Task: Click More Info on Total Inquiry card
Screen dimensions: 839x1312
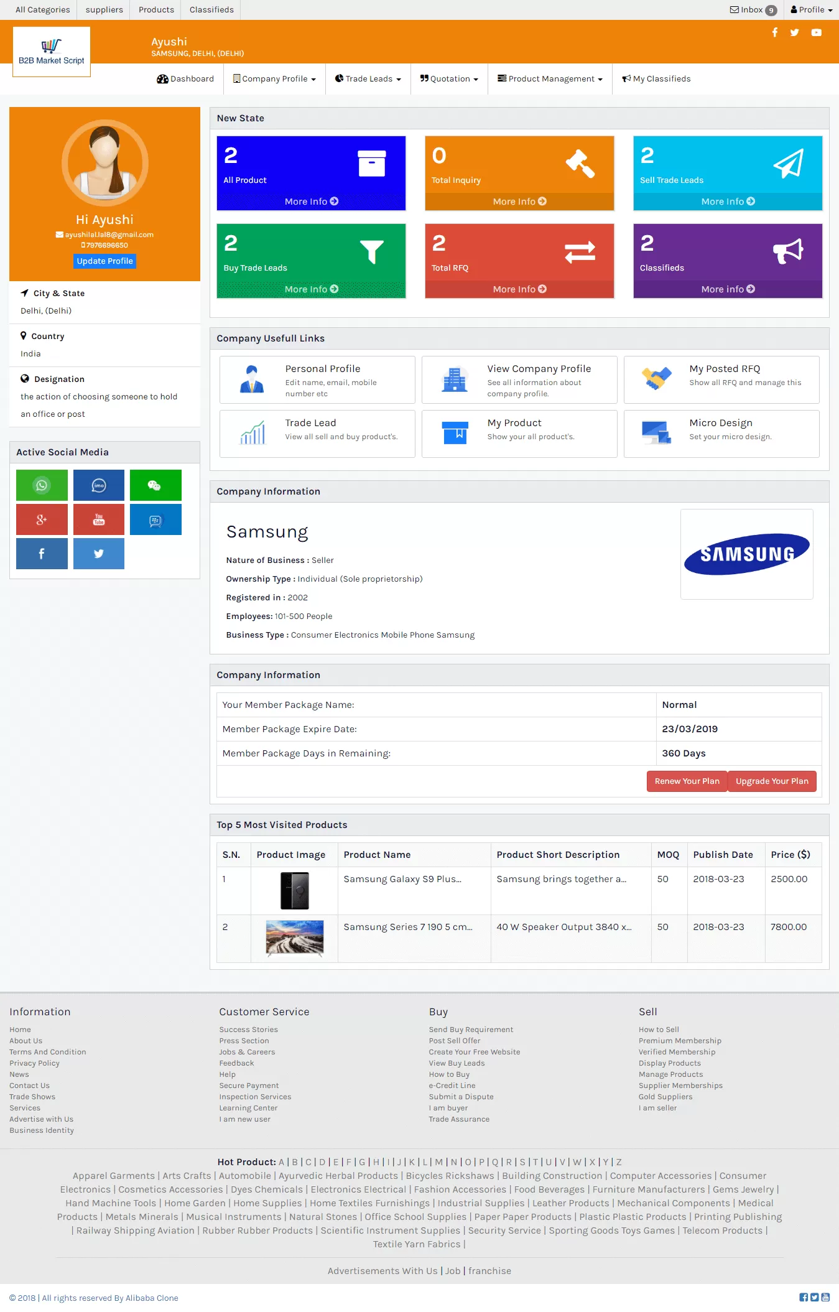Action: (x=519, y=202)
